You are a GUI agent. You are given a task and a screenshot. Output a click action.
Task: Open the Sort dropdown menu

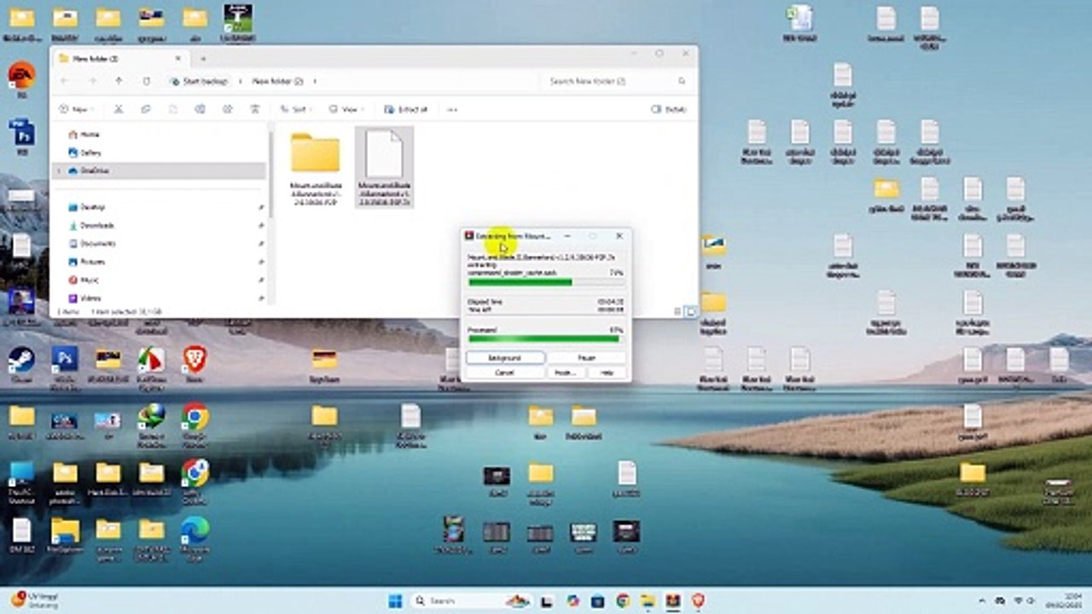coord(296,109)
